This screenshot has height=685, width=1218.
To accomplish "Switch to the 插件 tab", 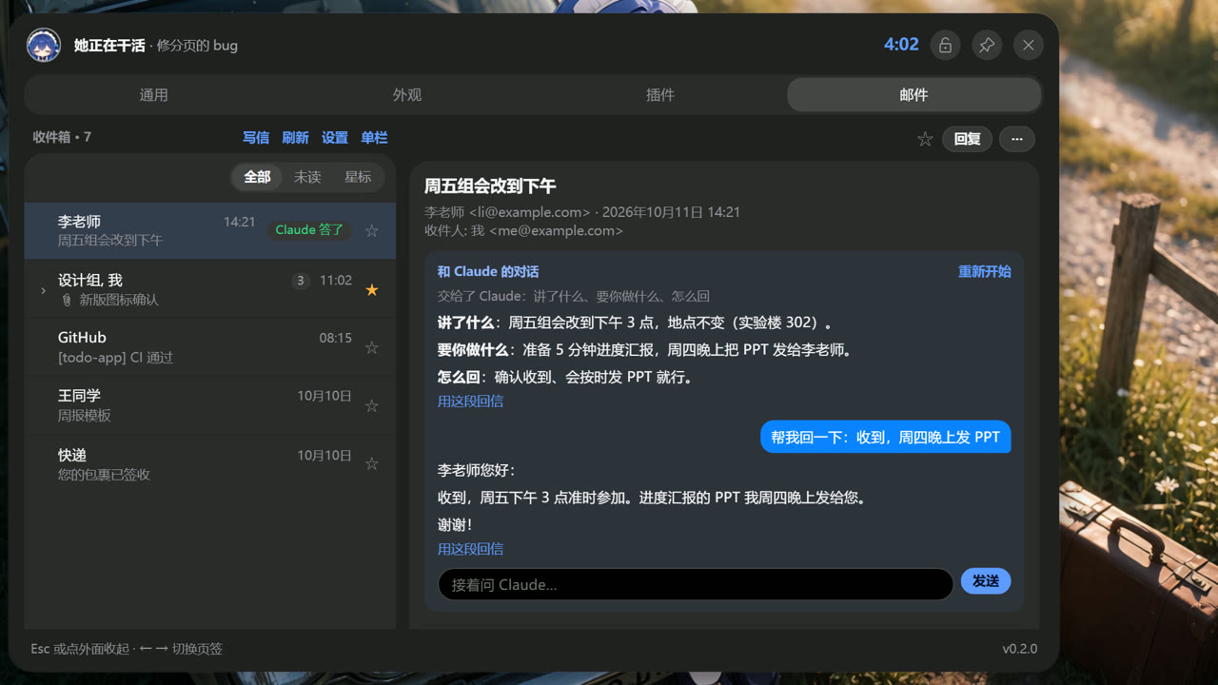I will [x=660, y=95].
